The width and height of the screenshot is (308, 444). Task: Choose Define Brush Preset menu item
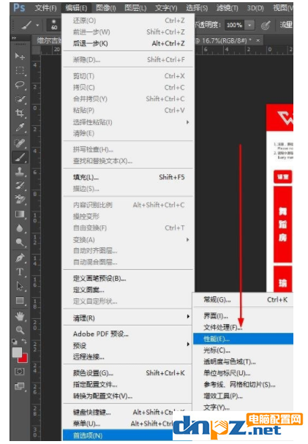[x=128, y=279]
